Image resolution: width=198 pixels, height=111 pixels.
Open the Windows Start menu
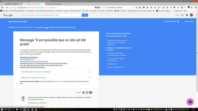point(2,109)
